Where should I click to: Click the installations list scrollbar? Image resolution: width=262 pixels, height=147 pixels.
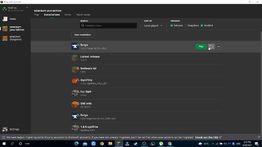[x=261, y=82]
